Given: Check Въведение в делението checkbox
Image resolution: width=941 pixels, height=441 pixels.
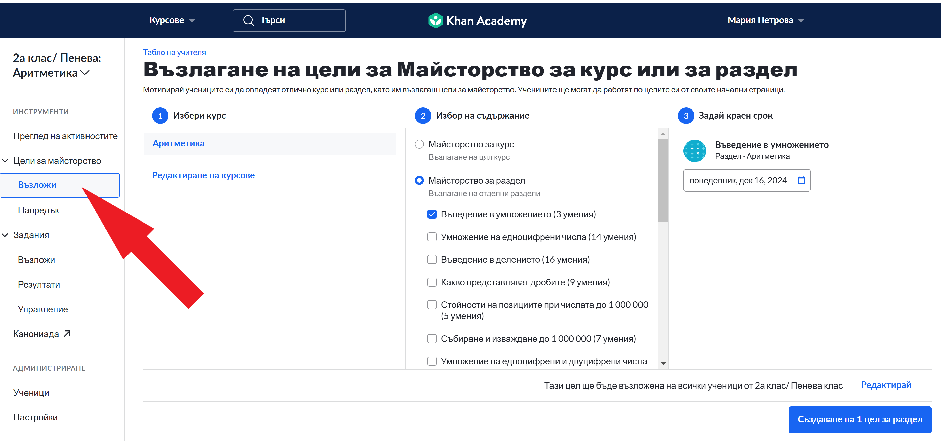Looking at the screenshot, I should (x=432, y=259).
